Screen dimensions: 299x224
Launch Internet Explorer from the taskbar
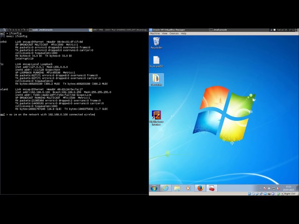coord(165,188)
